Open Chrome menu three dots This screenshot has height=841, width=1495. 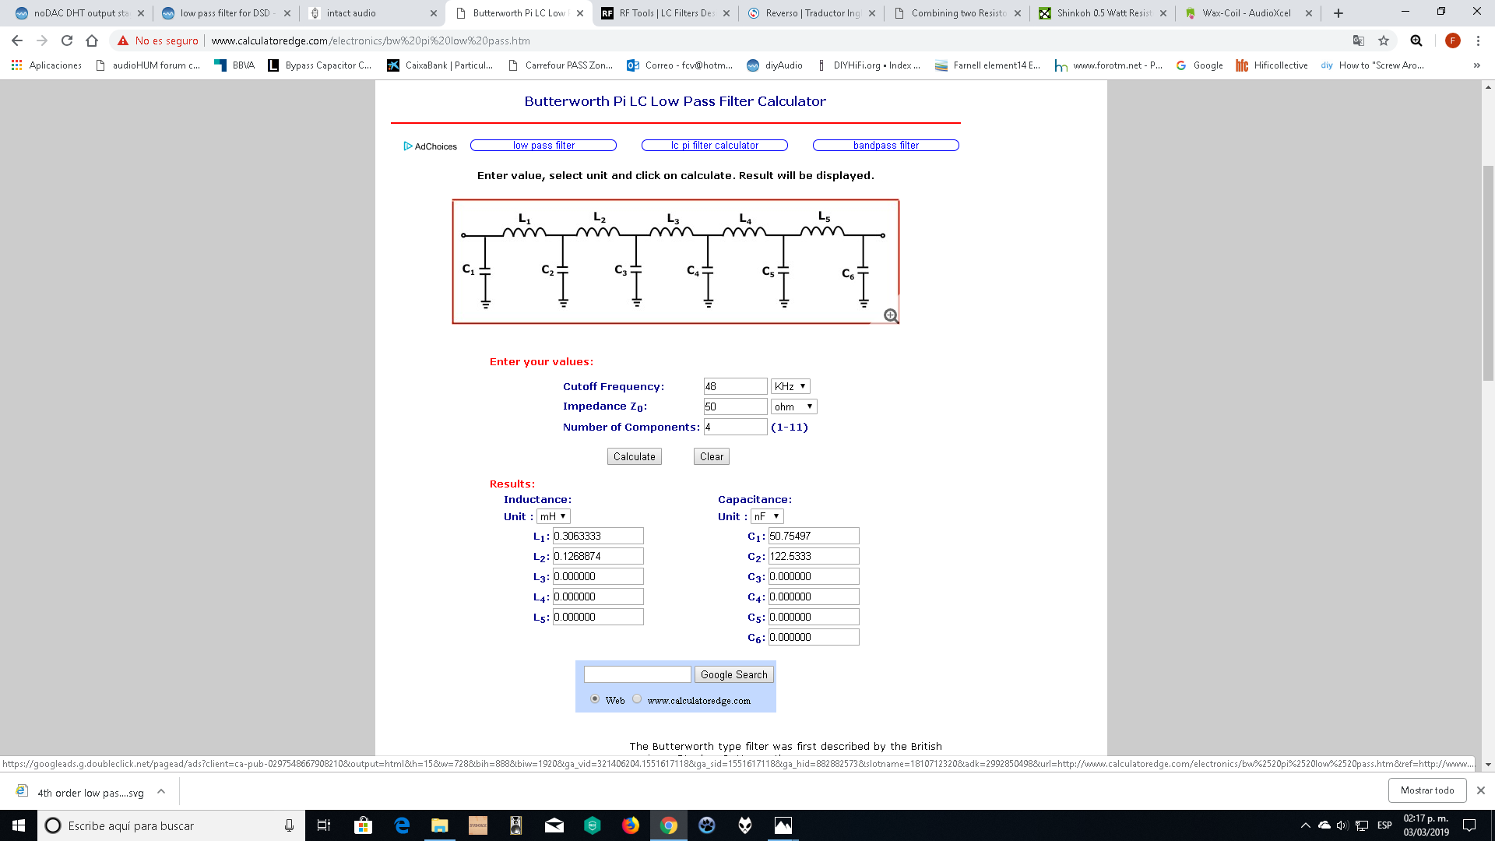pos(1478,40)
